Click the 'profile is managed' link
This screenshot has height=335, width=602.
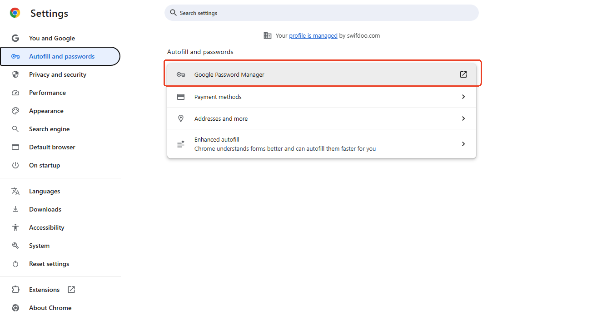[313, 35]
